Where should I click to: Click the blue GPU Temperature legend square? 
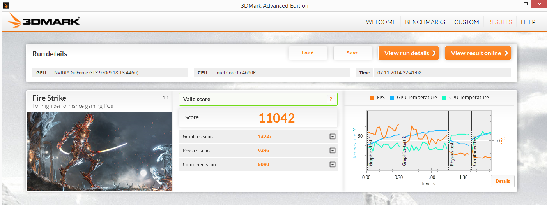(x=391, y=98)
